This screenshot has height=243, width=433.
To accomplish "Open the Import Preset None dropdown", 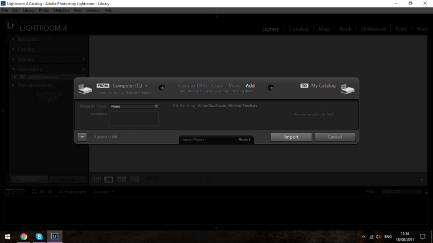I will pos(244,139).
